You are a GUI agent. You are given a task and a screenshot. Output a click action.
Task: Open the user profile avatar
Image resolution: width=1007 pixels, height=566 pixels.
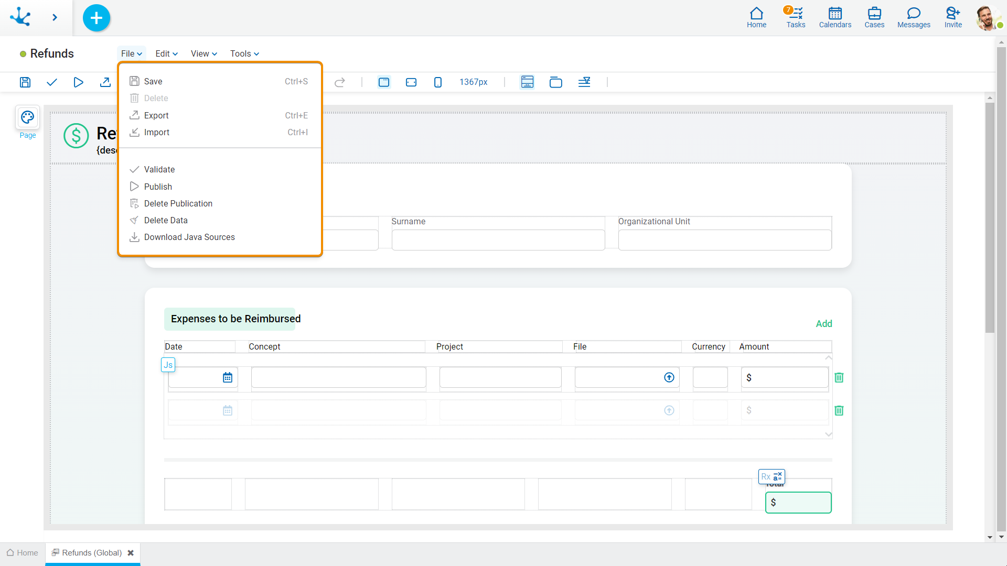click(988, 18)
